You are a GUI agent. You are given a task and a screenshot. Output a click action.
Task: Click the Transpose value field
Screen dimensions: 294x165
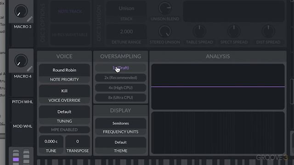click(x=78, y=142)
